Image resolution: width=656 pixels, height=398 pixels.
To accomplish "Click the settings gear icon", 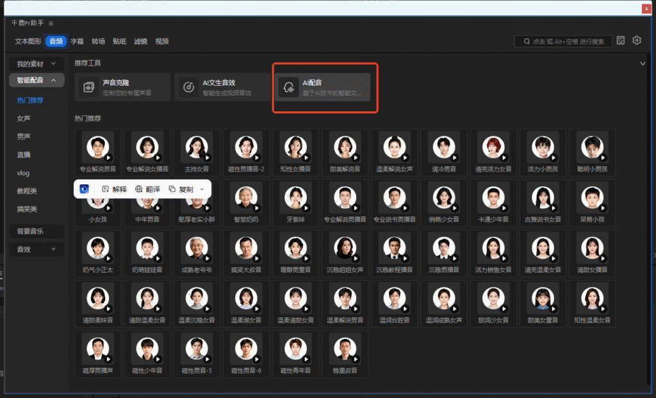I will [x=636, y=40].
